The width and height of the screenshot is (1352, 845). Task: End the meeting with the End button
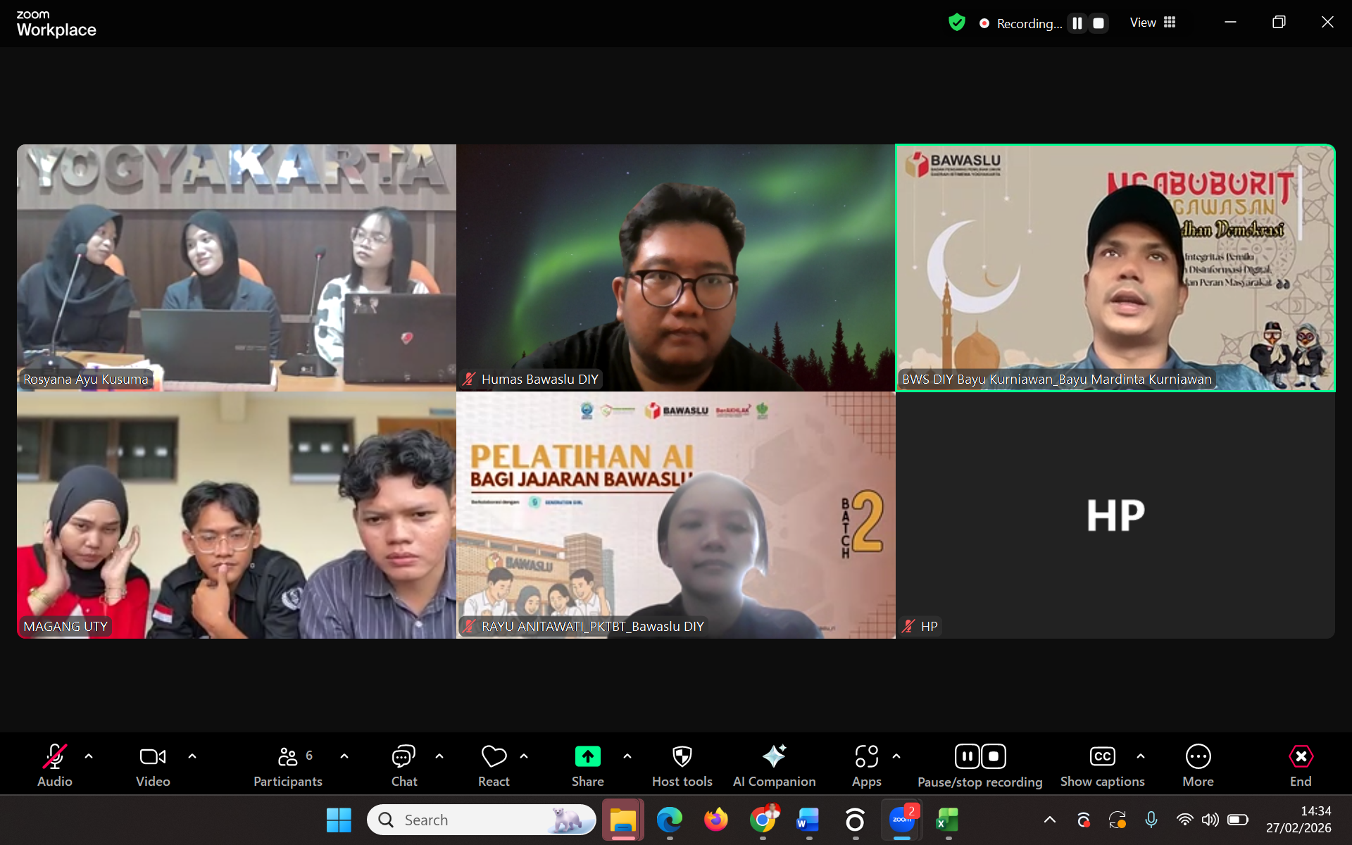pos(1301,765)
